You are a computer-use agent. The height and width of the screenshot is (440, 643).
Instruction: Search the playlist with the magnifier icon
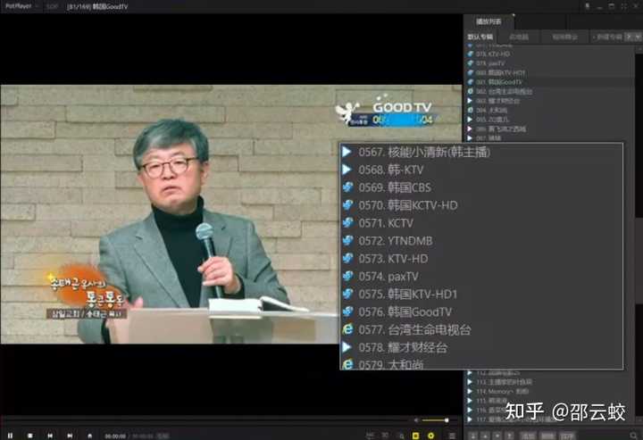coord(635,436)
